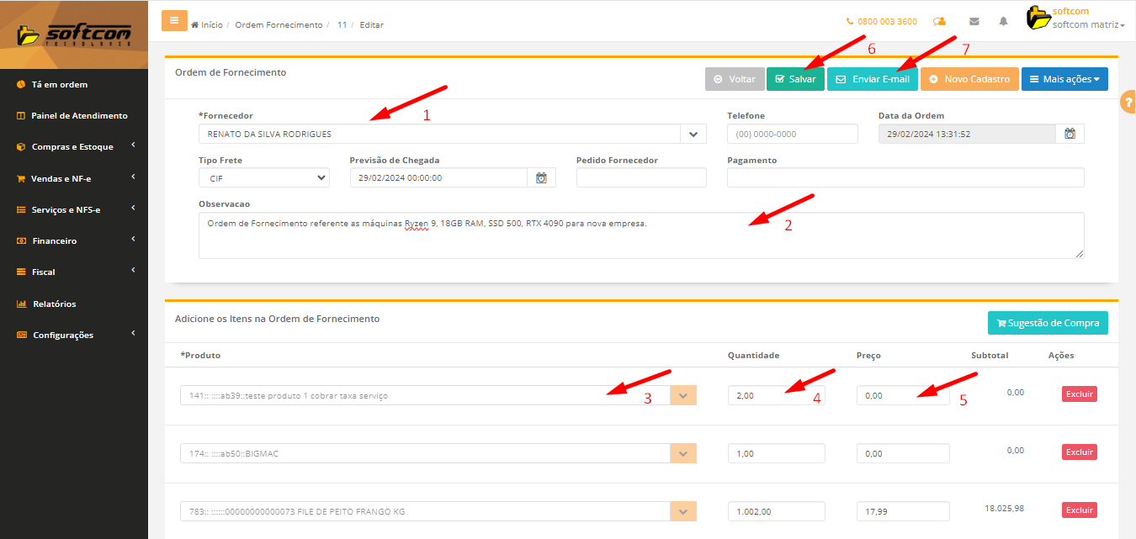Delete the FILE DE PEITO FRANGO row
Viewport: 1136px width, 539px height.
pos(1079,510)
